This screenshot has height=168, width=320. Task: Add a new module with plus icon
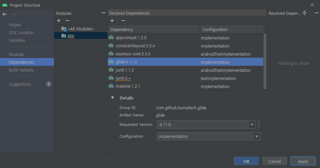pos(59,21)
